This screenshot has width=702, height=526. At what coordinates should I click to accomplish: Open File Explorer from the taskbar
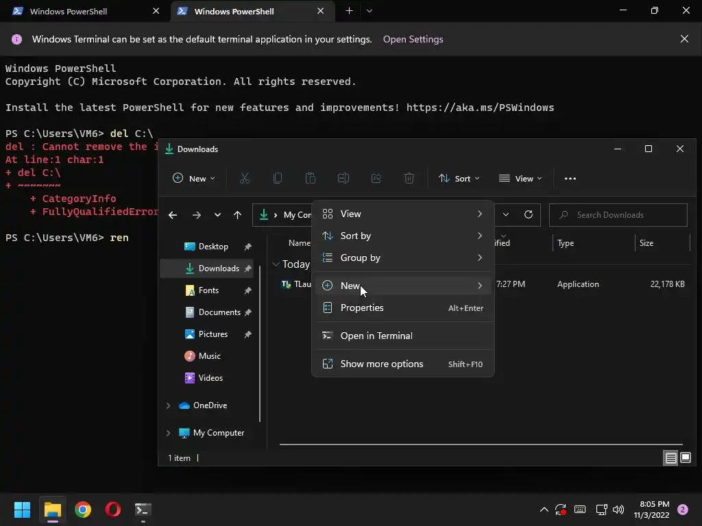[x=52, y=510]
